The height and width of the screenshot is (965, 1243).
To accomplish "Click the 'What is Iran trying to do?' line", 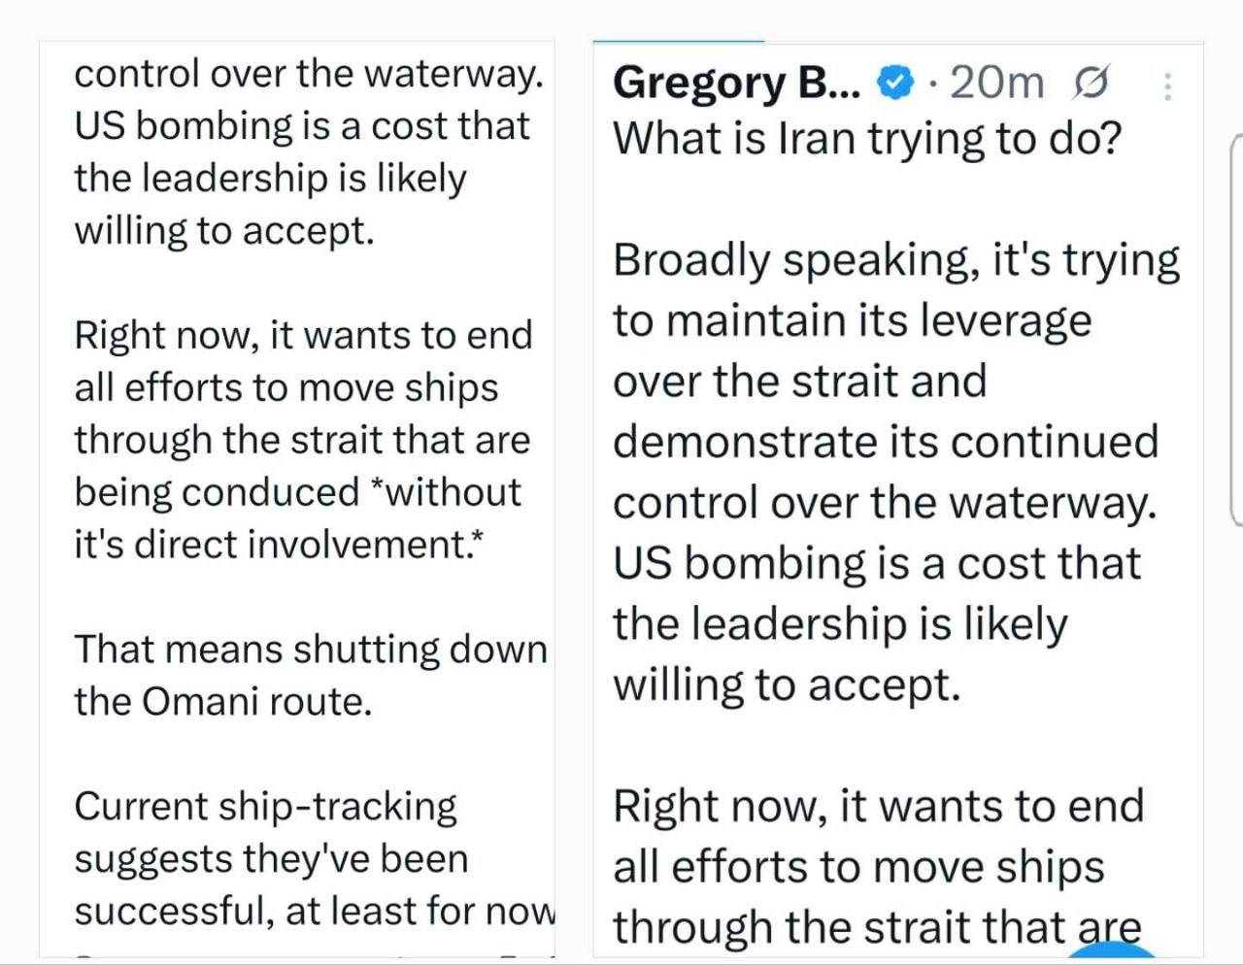I will 867,139.
